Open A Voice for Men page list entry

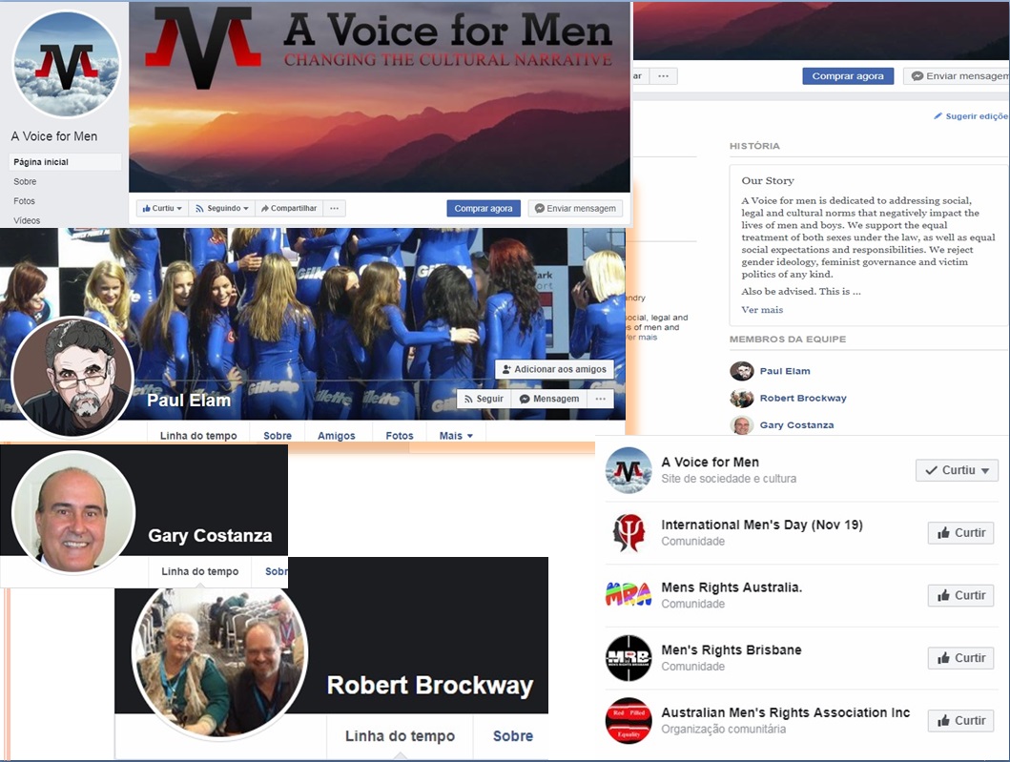(710, 462)
